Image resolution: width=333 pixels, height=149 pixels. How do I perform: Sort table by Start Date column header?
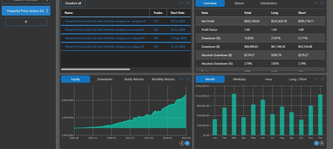pyautogui.click(x=177, y=13)
